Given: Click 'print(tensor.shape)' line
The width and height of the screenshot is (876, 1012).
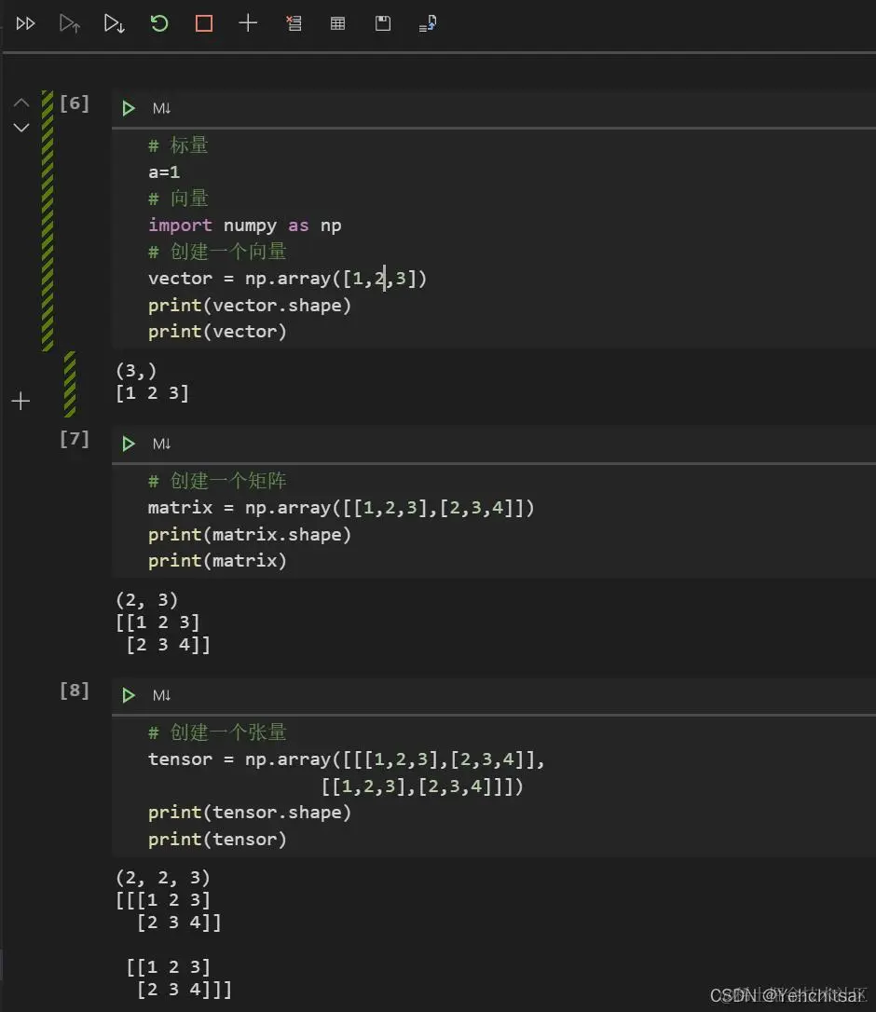Looking at the screenshot, I should 250,813.
